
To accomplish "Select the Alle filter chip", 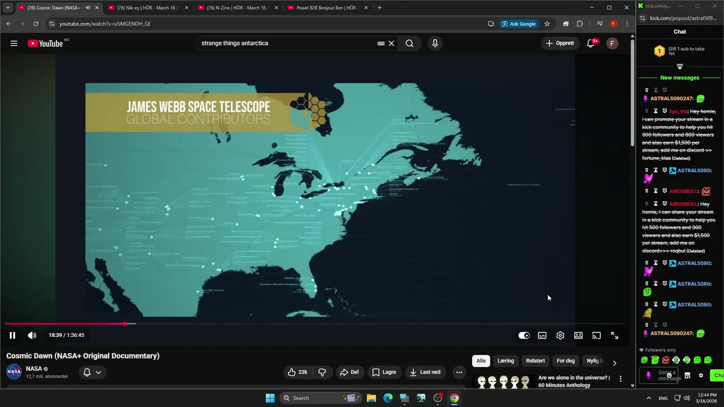I will click(481, 361).
